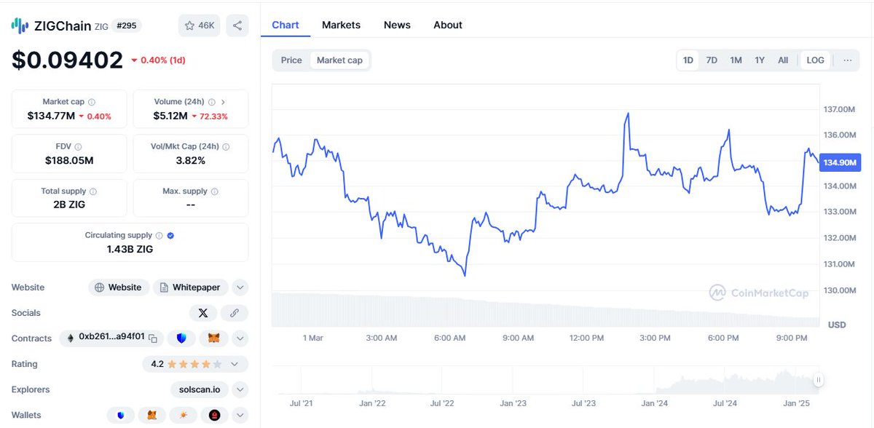This screenshot has width=874, height=428.
Task: Click the range slider handle on mini timeline
Action: (819, 379)
